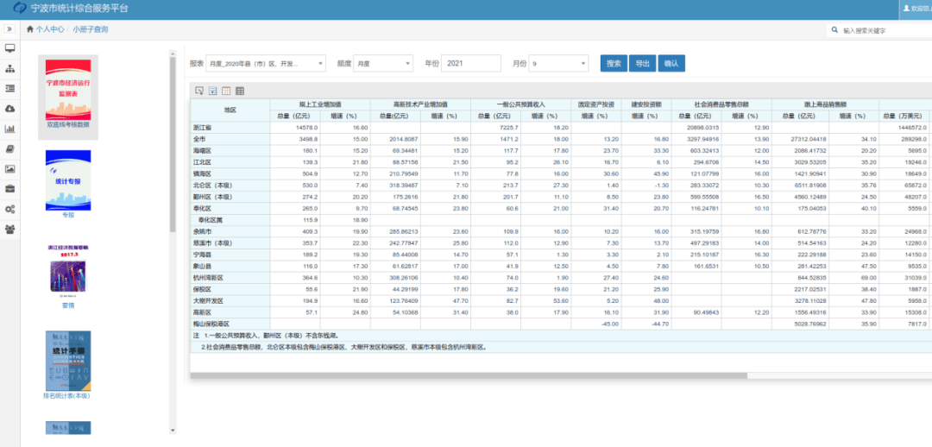This screenshot has width=932, height=447.
Task: Open the settings gears icon in sidebar
Action: [10, 209]
